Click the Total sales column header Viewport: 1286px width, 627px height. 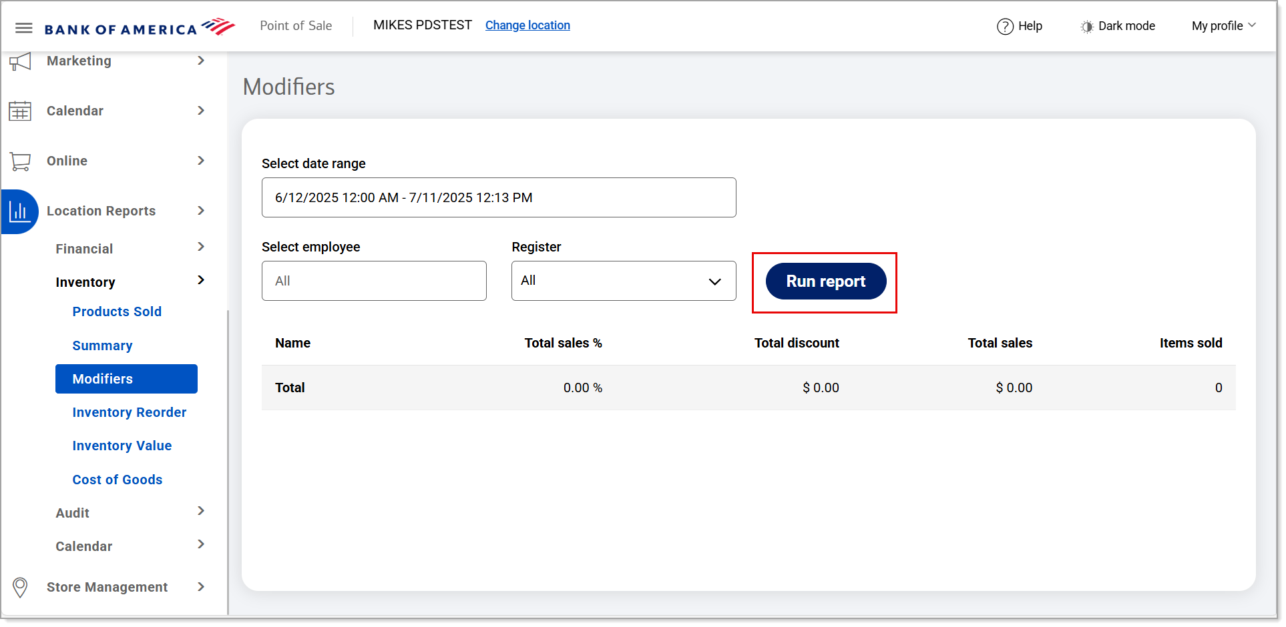(x=1000, y=343)
